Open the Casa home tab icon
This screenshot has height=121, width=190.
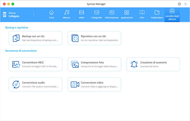(51, 12)
